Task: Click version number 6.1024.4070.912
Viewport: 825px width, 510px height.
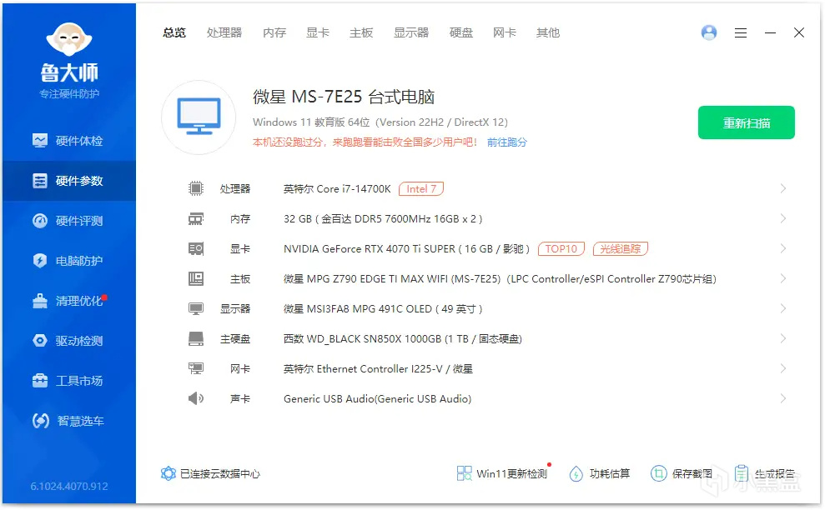Action: (69, 487)
